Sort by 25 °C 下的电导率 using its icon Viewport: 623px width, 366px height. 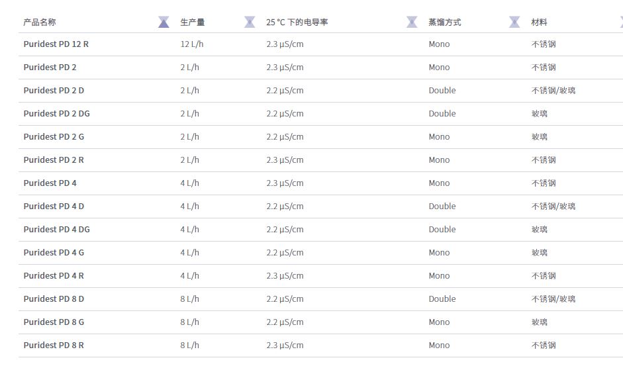(411, 23)
